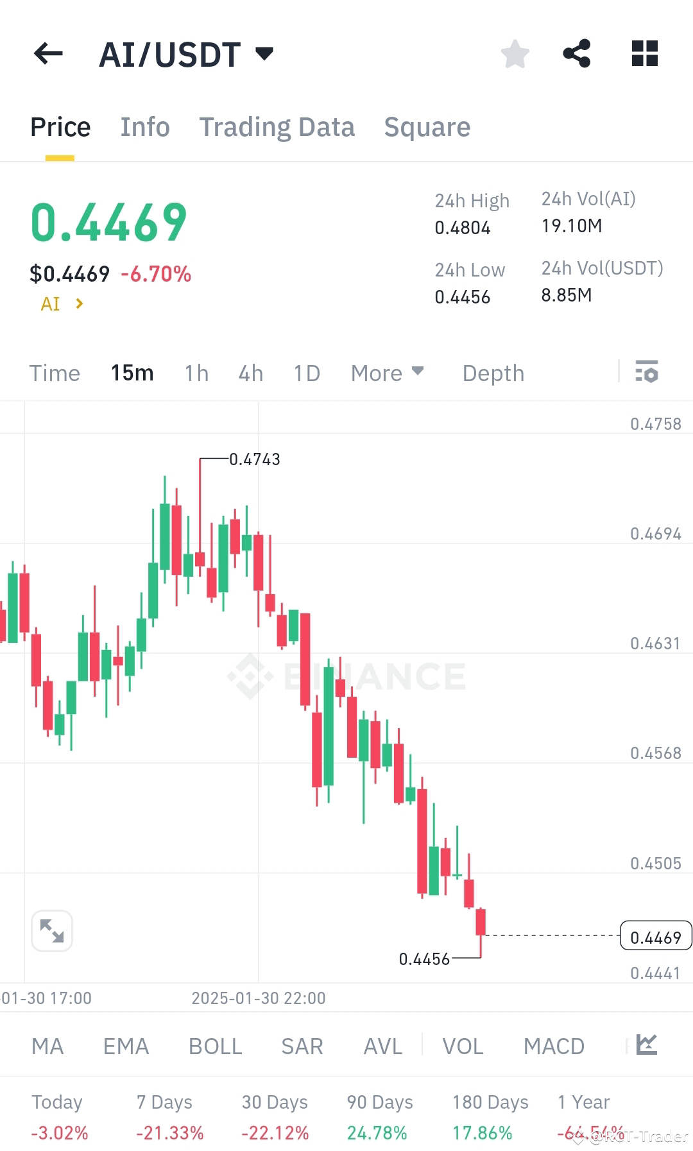The height and width of the screenshot is (1151, 693).
Task: Share this chart using the share icon
Action: [x=577, y=54]
